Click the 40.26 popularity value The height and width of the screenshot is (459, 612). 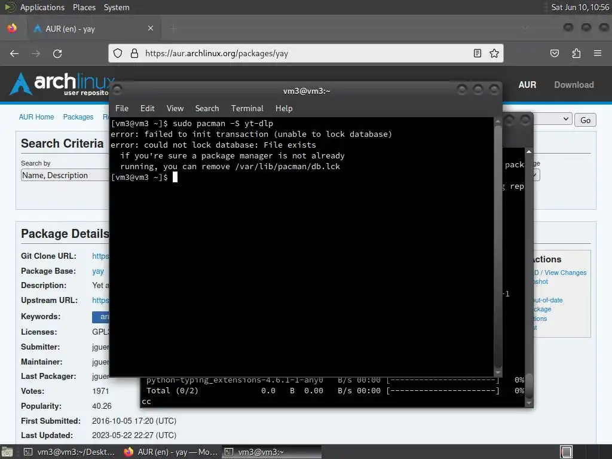(x=102, y=406)
